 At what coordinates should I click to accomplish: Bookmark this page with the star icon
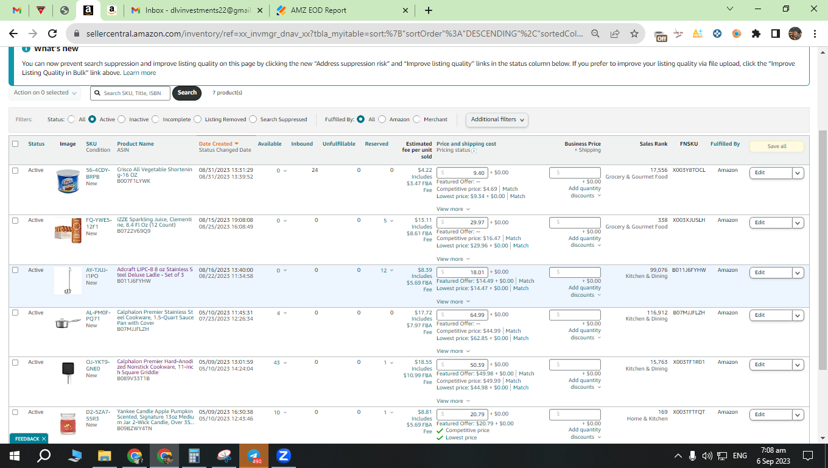634,34
